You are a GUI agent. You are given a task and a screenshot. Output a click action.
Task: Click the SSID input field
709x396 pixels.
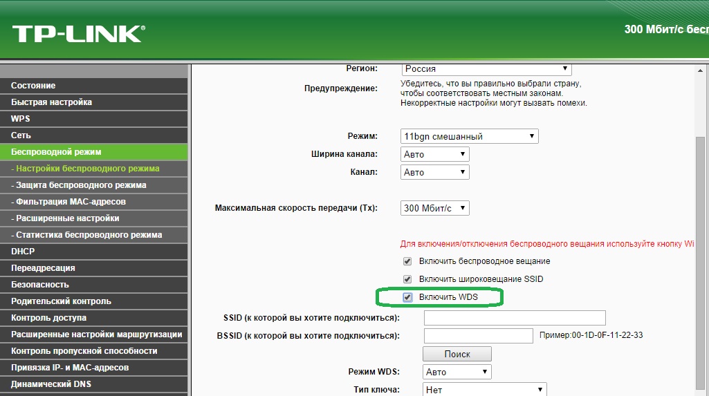514,318
